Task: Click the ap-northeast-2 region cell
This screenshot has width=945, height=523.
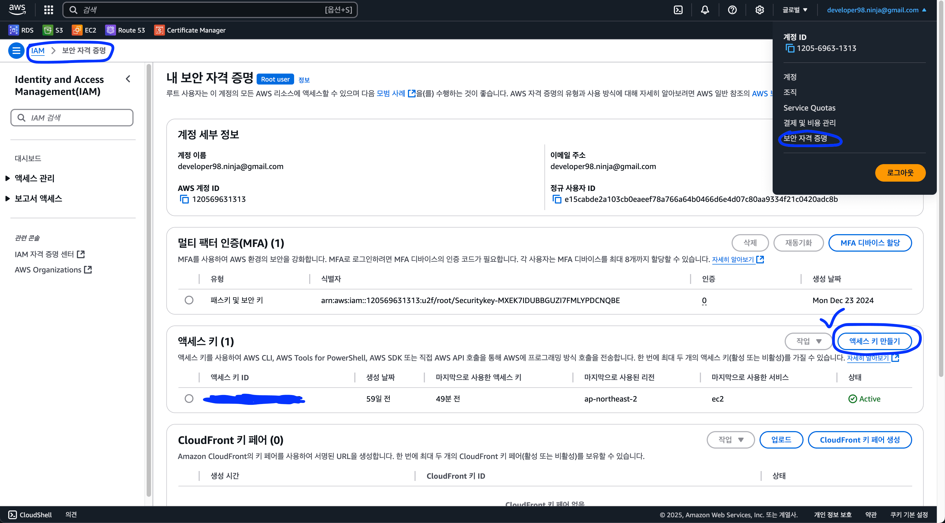Action: click(610, 399)
